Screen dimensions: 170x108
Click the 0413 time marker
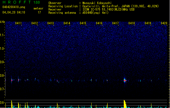(51, 23)
